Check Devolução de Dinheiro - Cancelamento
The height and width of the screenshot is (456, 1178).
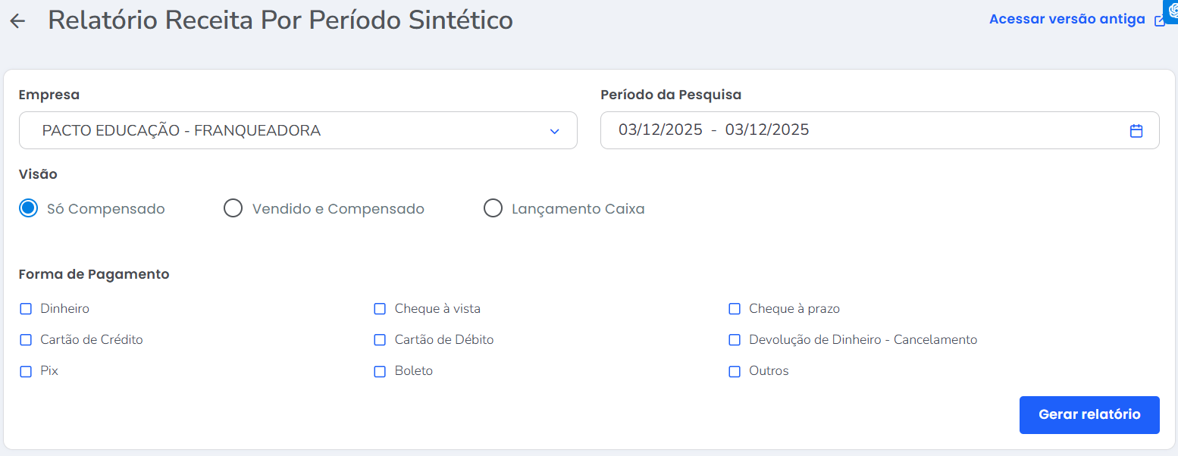pyautogui.click(x=734, y=340)
